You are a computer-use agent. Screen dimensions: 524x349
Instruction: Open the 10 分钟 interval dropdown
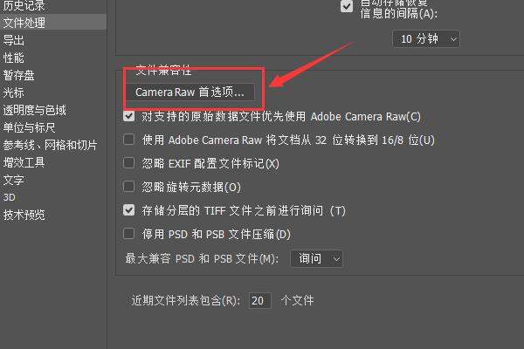click(426, 39)
